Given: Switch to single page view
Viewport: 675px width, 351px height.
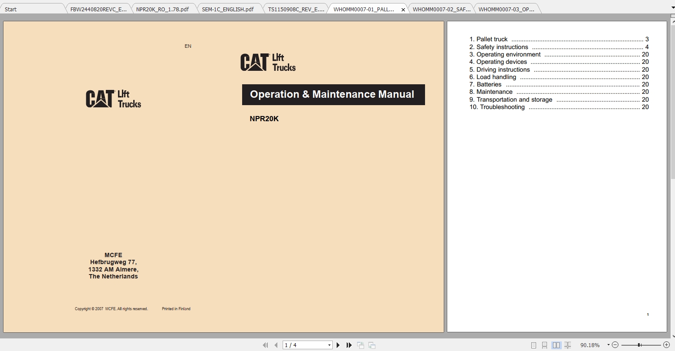Looking at the screenshot, I should (x=533, y=345).
